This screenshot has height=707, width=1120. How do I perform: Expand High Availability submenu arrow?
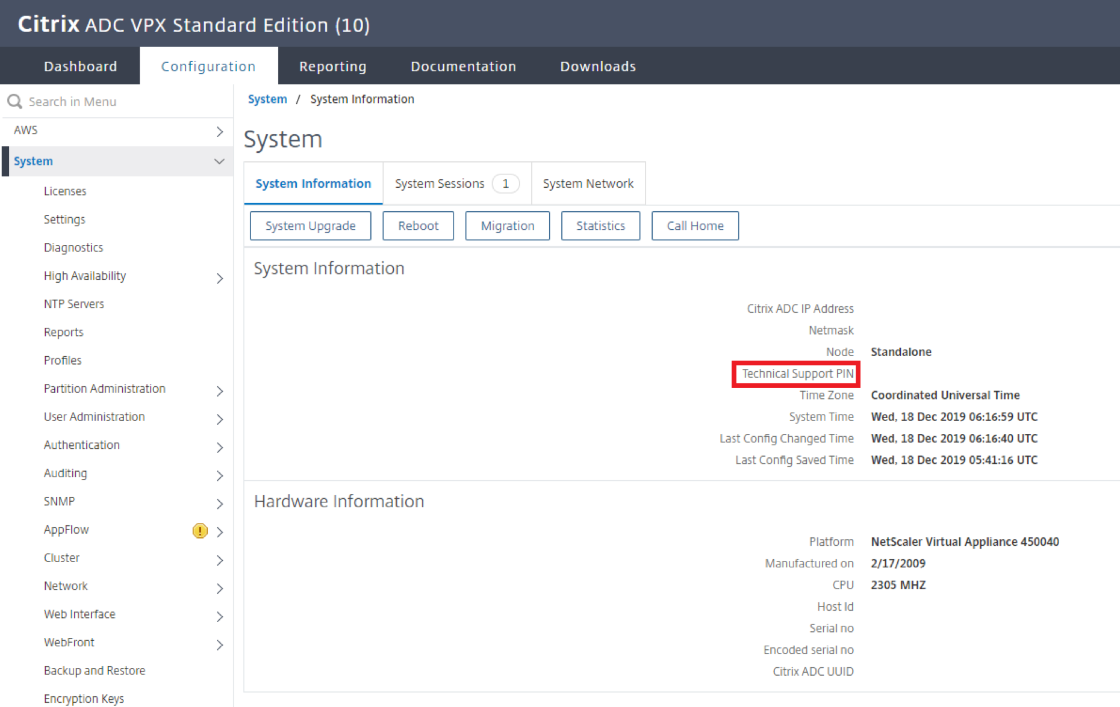click(220, 278)
